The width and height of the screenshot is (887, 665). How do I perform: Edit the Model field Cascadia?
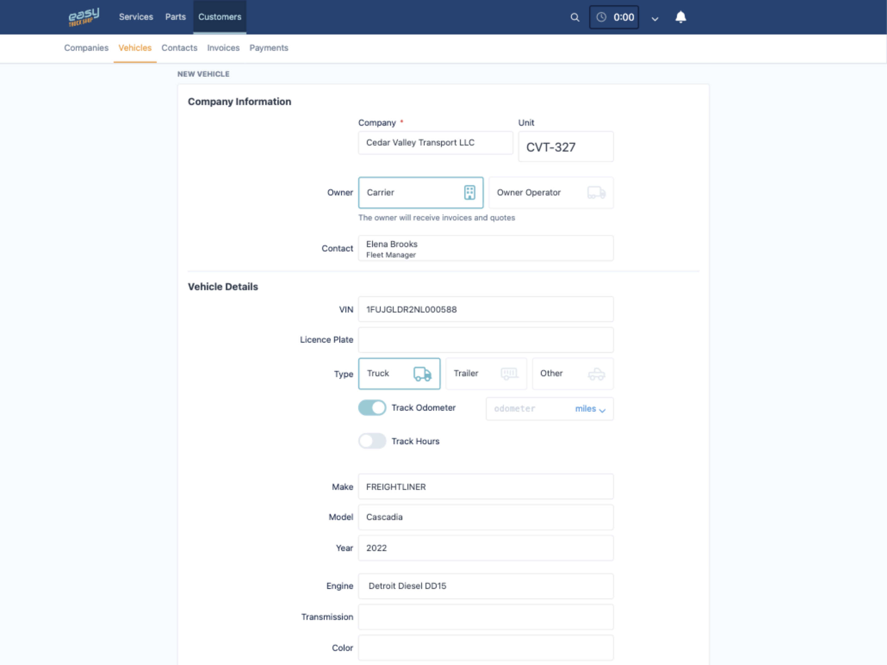pyautogui.click(x=486, y=517)
